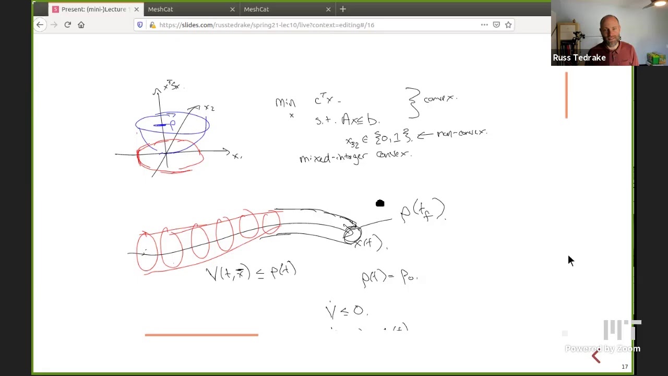Image resolution: width=668 pixels, height=376 pixels.
Task: Open a new browser tab
Action: click(343, 9)
